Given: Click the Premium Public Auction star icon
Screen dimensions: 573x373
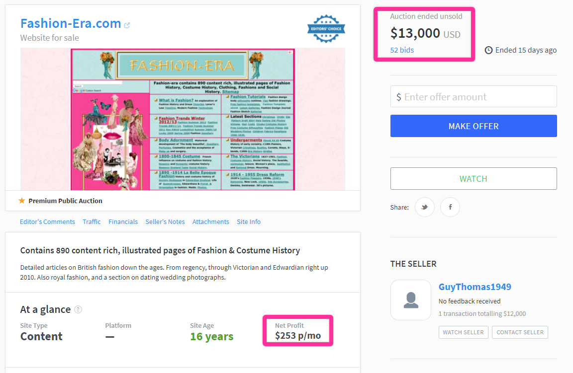Looking at the screenshot, I should click(22, 201).
